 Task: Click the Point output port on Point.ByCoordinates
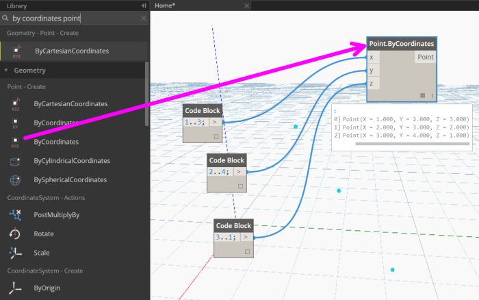tap(425, 58)
